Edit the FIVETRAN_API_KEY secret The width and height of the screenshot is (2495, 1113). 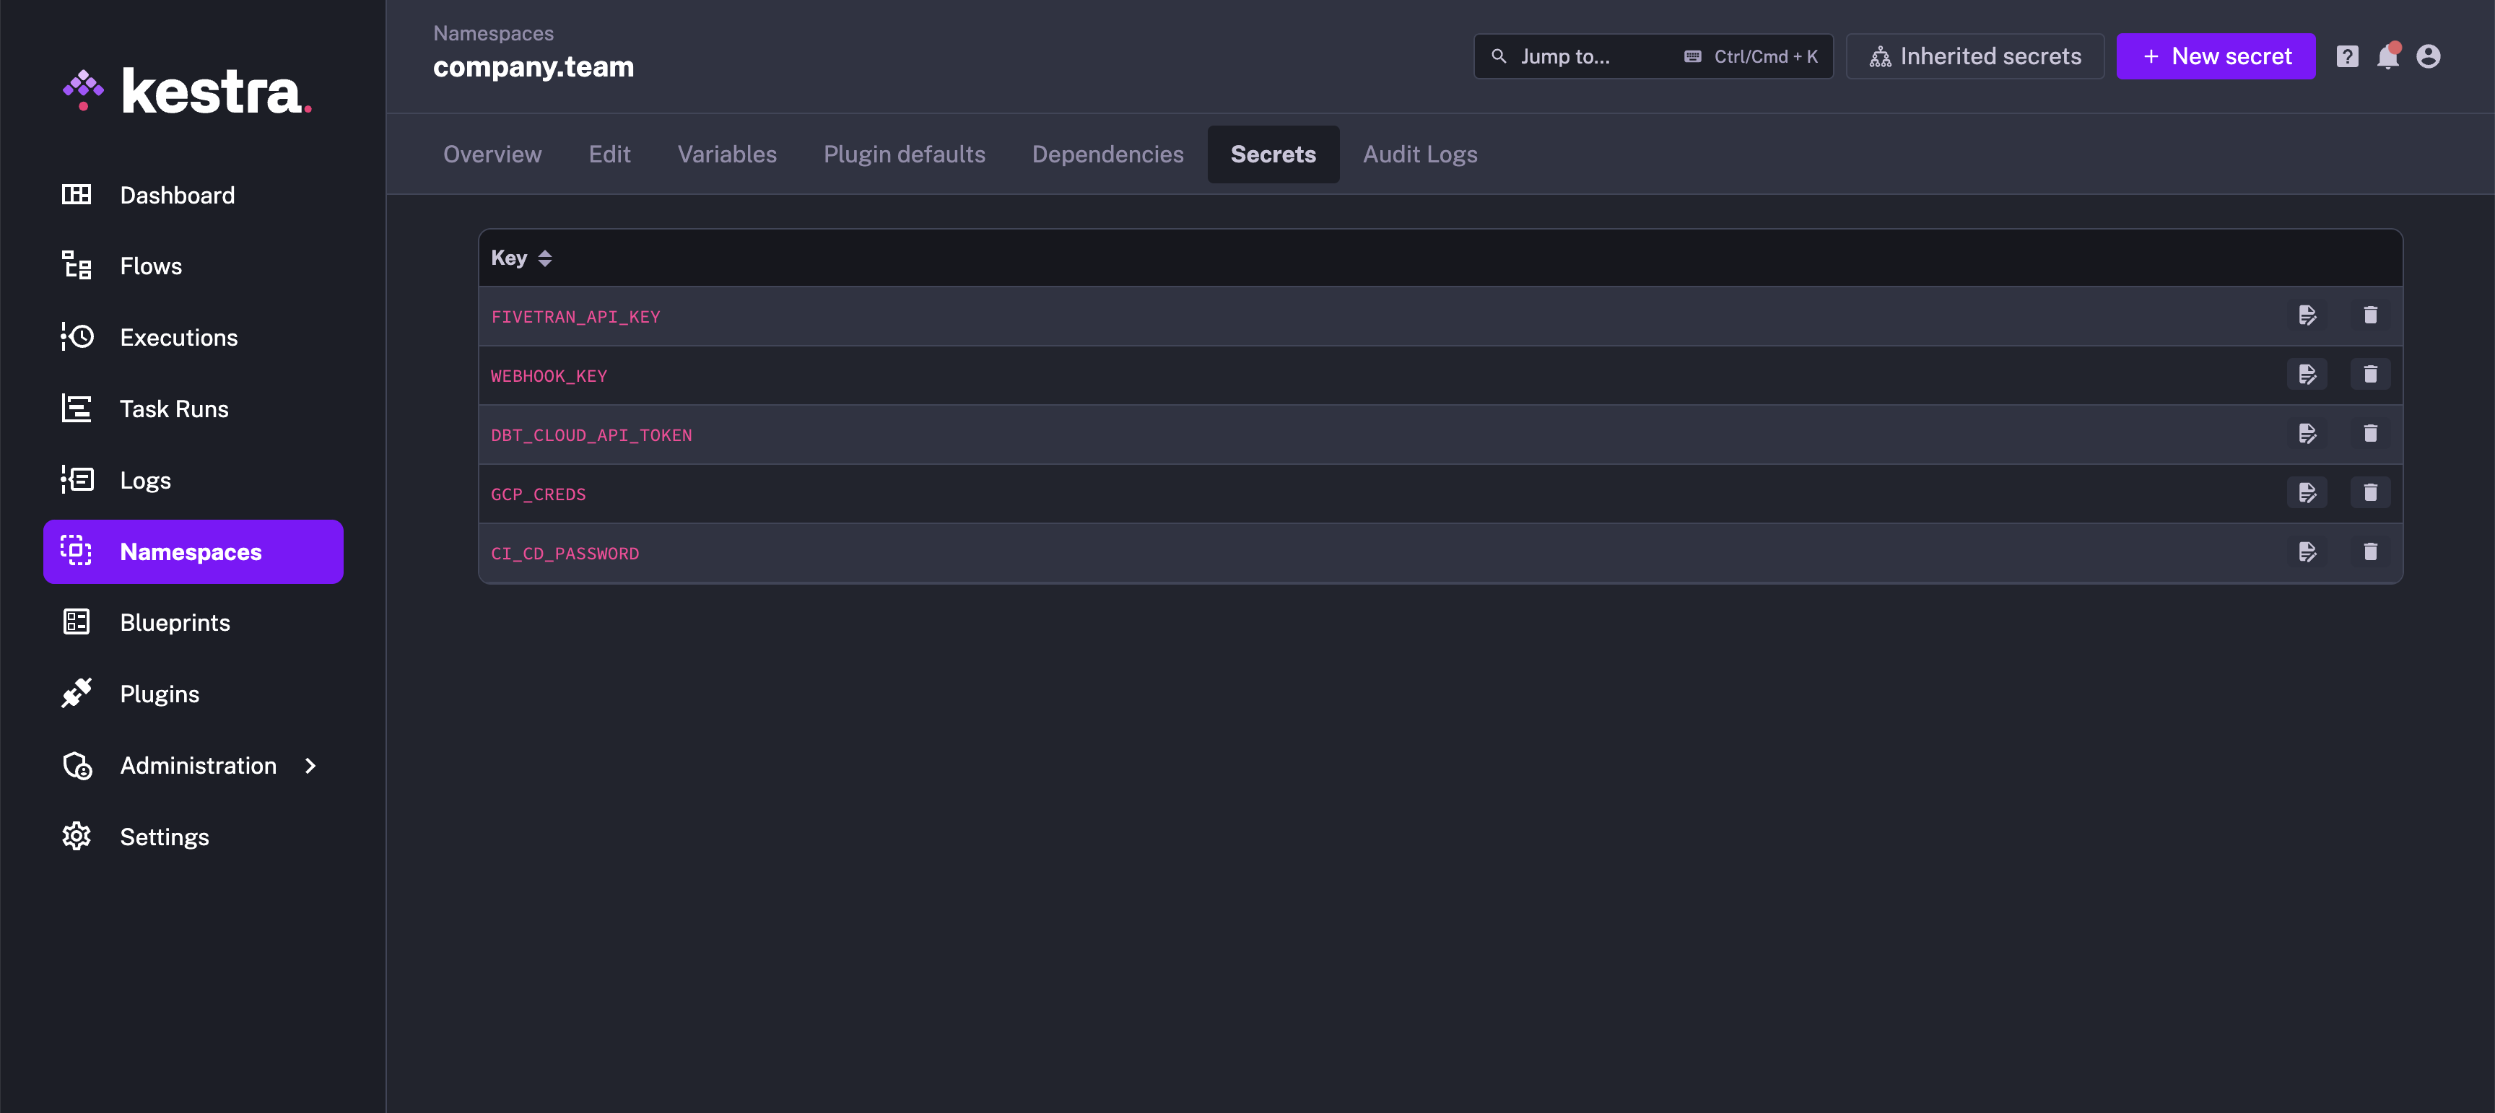2306,315
